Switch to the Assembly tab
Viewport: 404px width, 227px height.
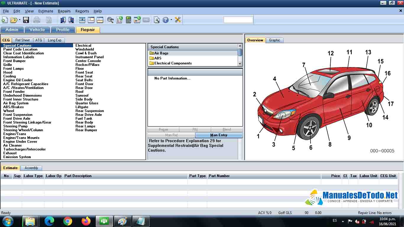point(31,168)
